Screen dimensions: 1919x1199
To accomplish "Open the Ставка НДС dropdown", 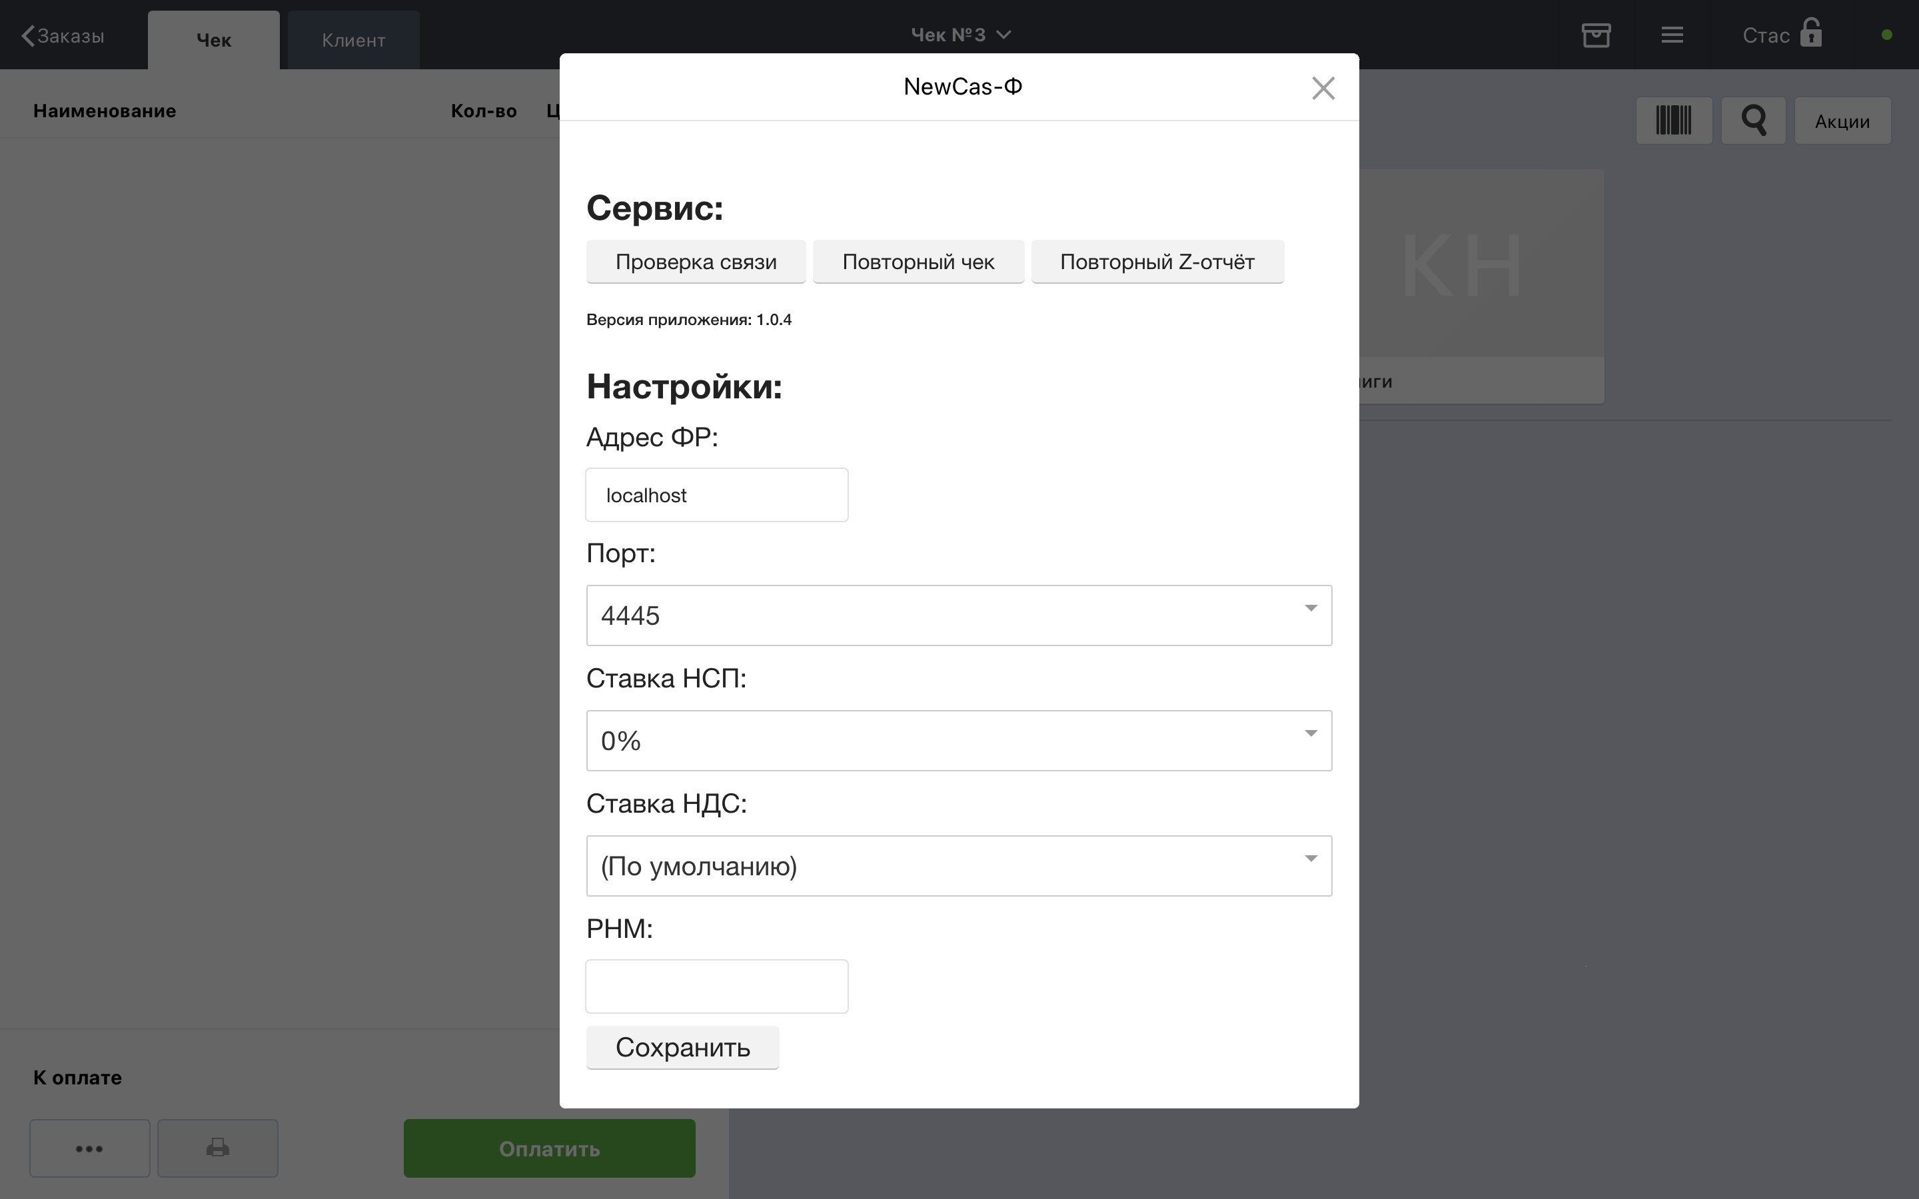I will [x=958, y=866].
